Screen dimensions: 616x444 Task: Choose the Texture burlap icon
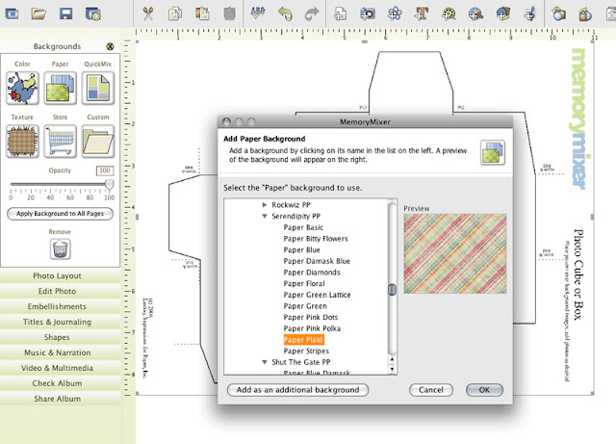22,142
